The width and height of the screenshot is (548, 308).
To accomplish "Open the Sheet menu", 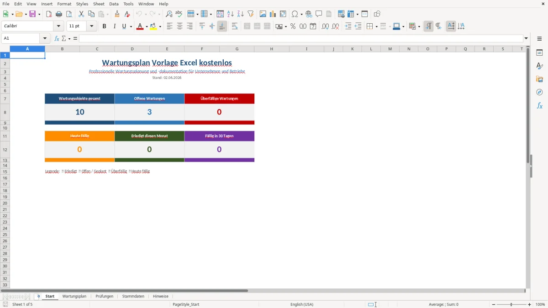I will tap(99, 4).
